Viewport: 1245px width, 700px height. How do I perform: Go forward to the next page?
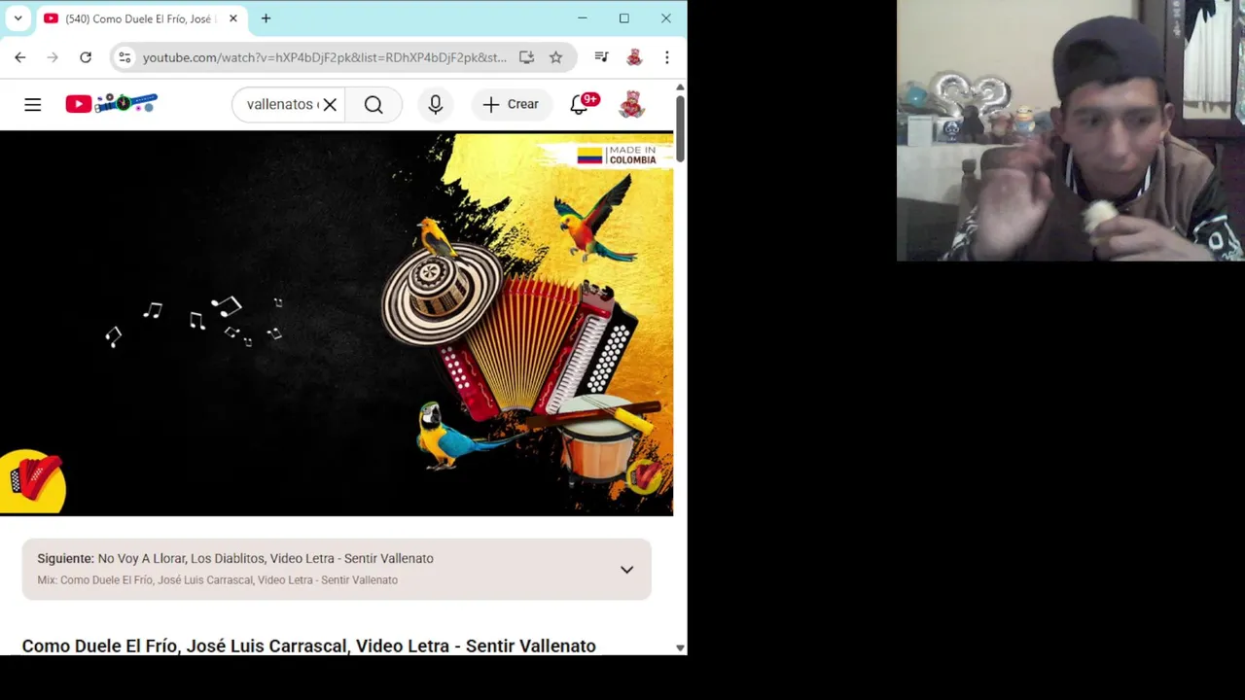(53, 57)
